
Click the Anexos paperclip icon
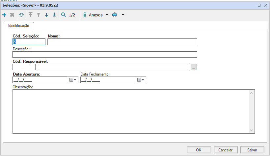[85, 15]
